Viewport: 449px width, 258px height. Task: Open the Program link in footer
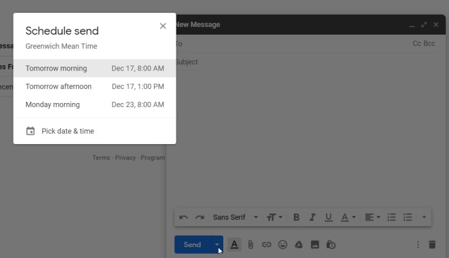coord(153,157)
